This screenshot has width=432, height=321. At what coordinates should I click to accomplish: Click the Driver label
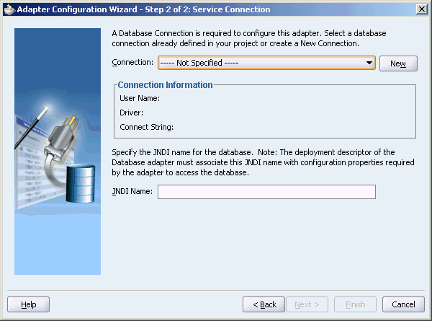click(x=132, y=113)
